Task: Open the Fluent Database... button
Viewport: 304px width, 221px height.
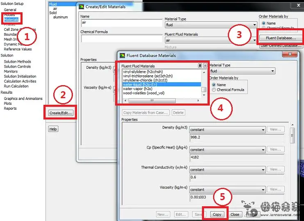Action: tap(281, 38)
